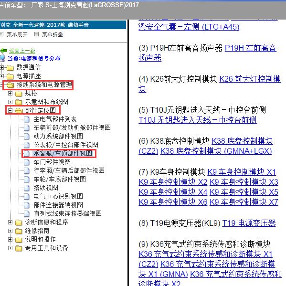Expand the 数据通信 node

1,68
